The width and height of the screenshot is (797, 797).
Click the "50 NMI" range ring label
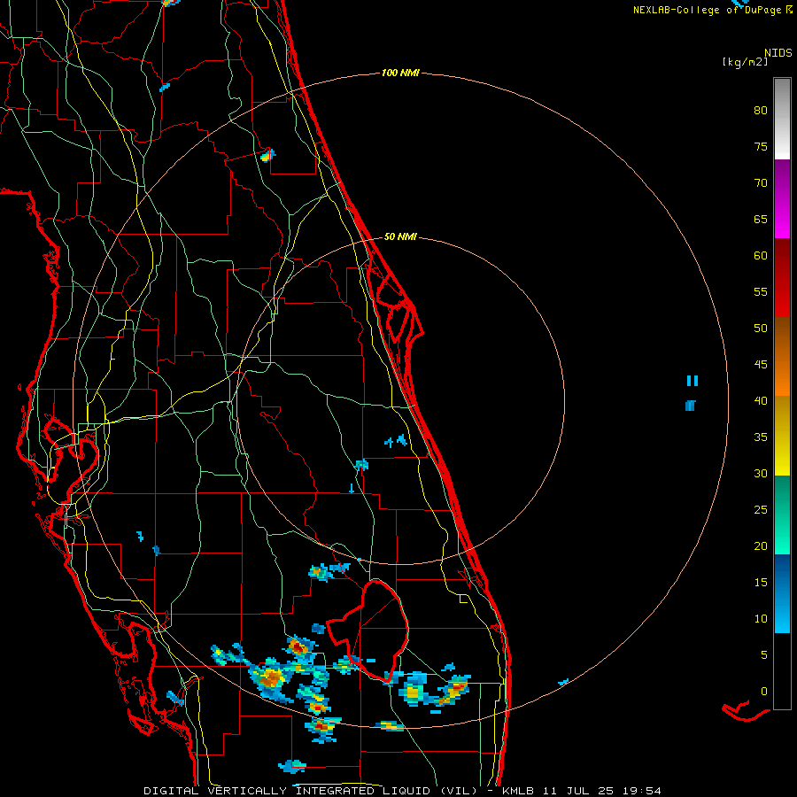[400, 236]
